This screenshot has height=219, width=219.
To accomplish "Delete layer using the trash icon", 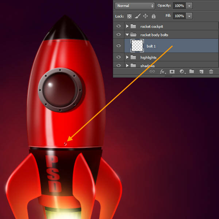I will (211, 72).
